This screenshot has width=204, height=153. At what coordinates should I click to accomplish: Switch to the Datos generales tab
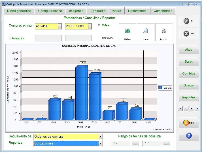19,11
